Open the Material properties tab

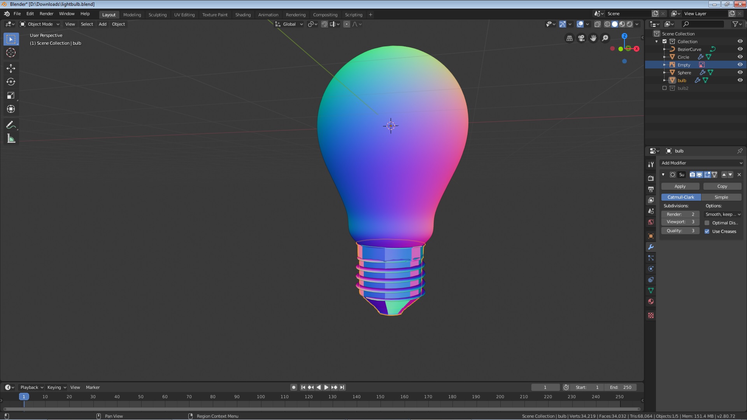pos(651,301)
